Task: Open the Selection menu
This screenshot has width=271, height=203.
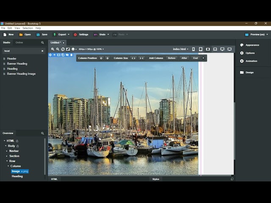Action: click(28, 28)
